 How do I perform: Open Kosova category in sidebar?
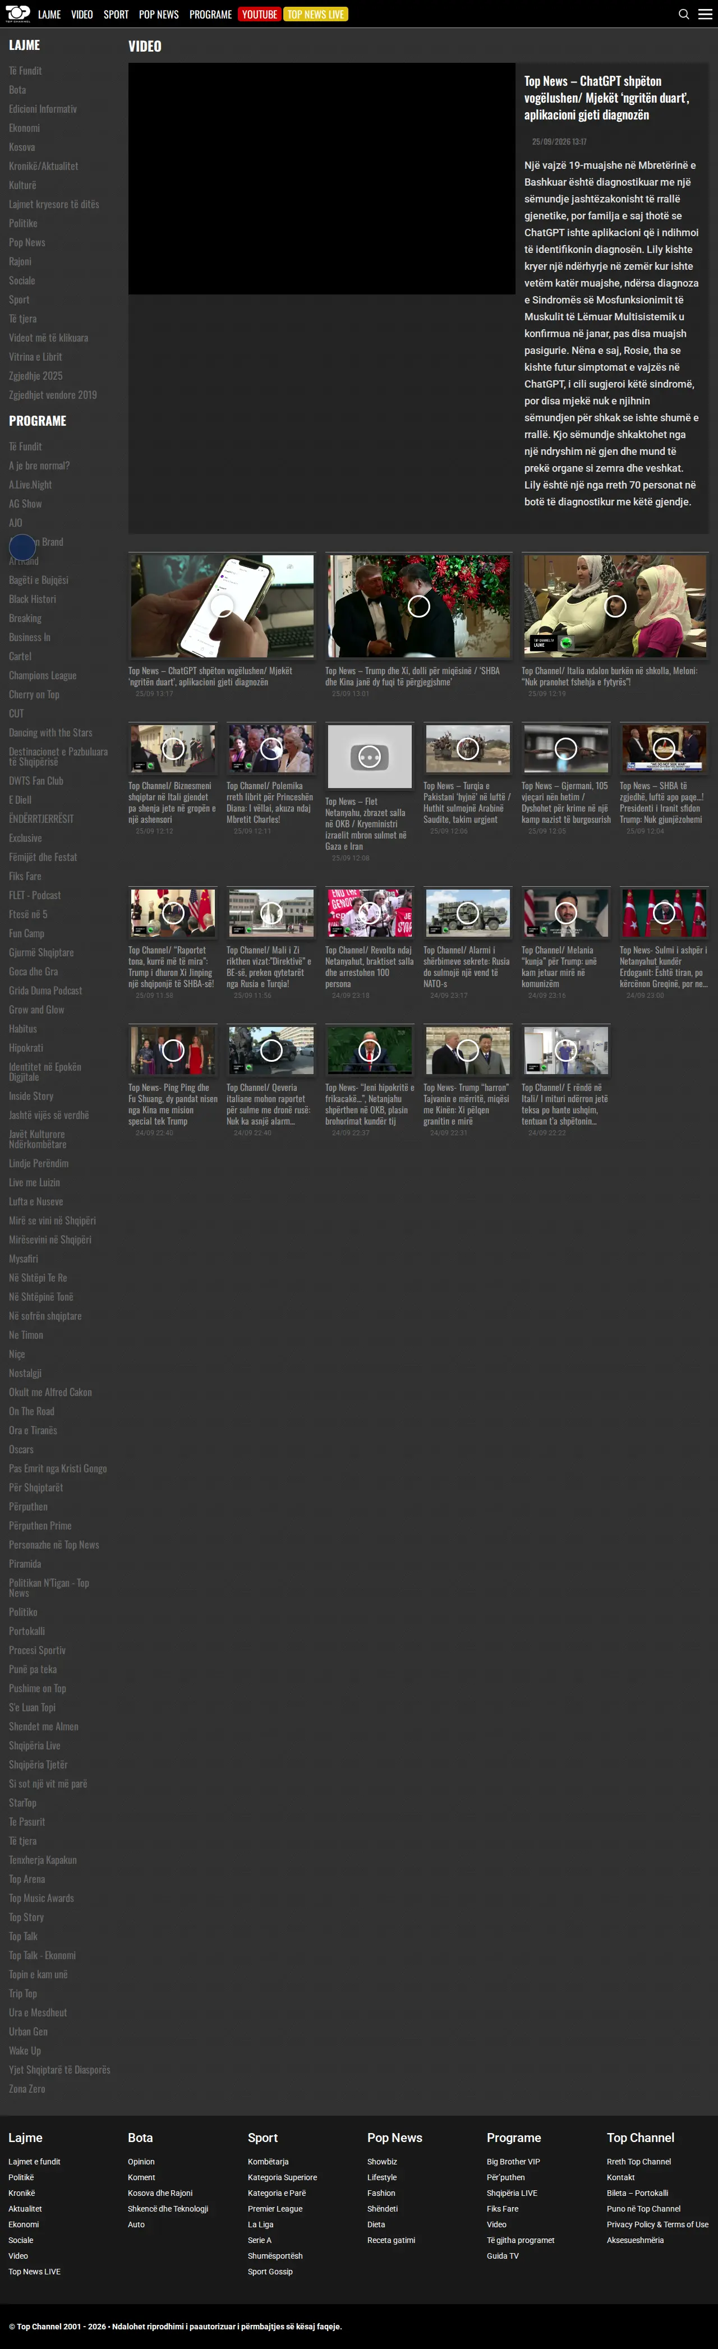pyautogui.click(x=22, y=147)
